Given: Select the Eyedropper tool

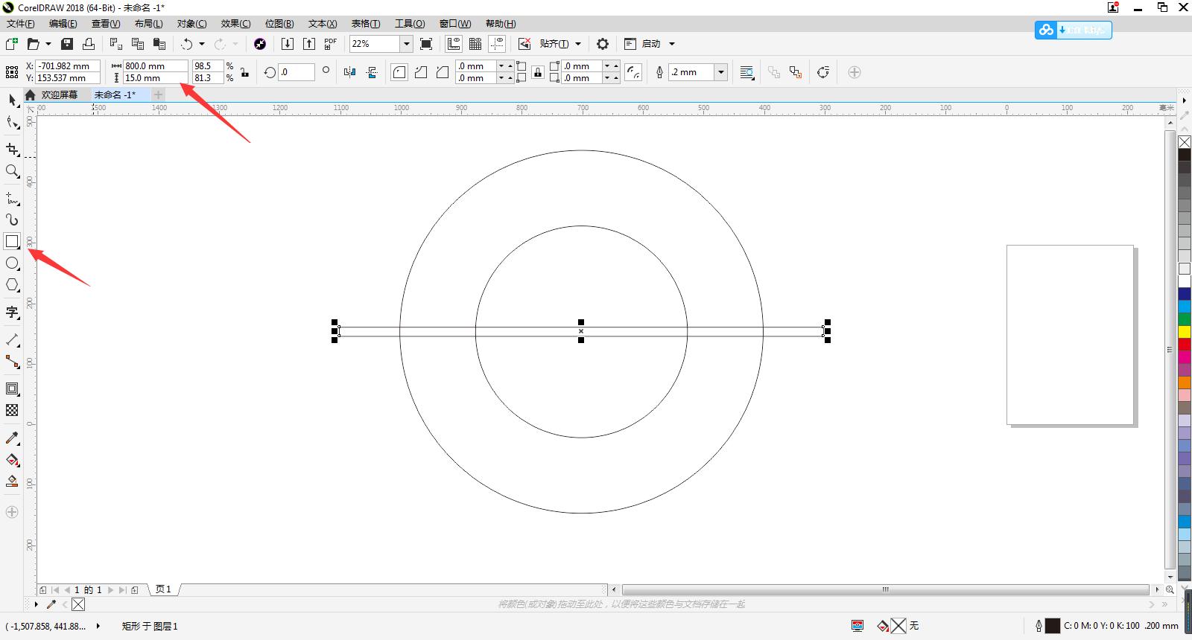Looking at the screenshot, I should click(x=12, y=438).
